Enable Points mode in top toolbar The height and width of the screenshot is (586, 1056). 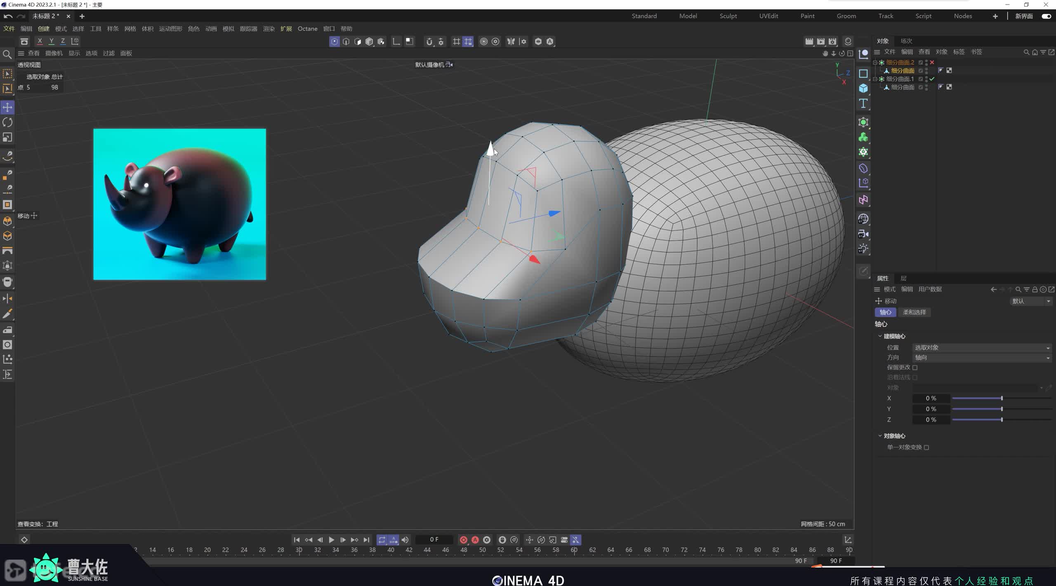click(334, 41)
